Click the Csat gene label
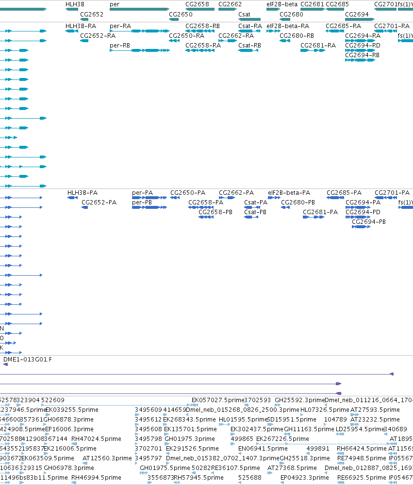Image resolution: width=413 pixels, height=485 pixels. pos(244,14)
